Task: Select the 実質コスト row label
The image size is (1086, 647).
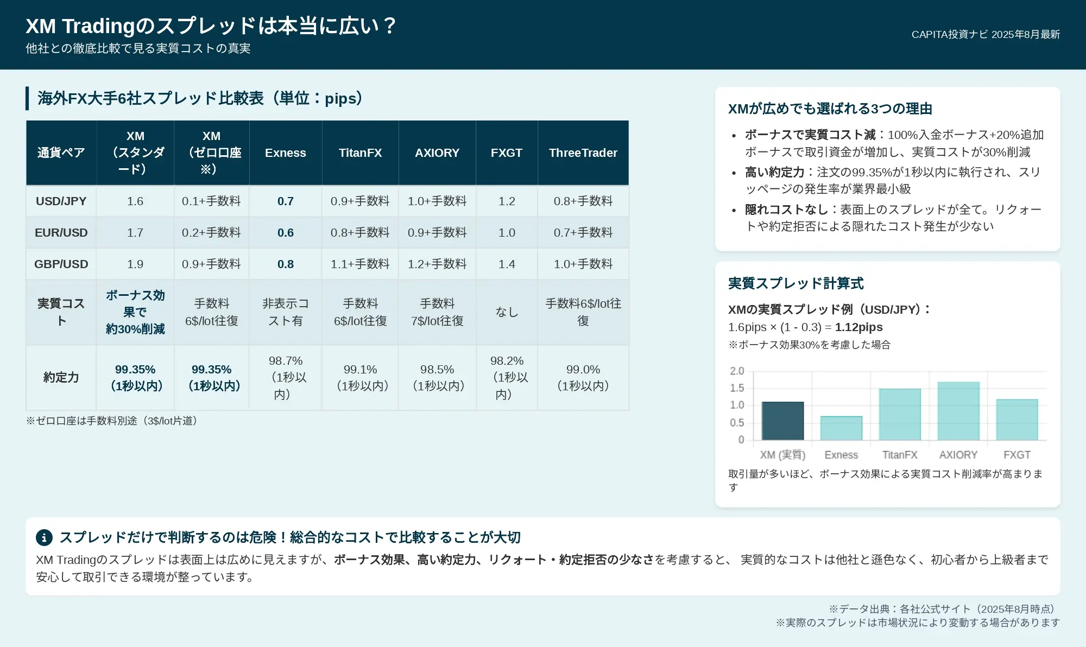Action: (x=61, y=312)
